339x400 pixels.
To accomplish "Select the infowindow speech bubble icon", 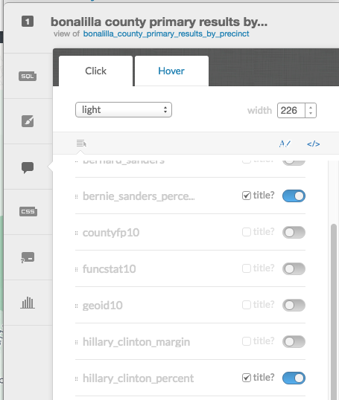I will tap(28, 167).
